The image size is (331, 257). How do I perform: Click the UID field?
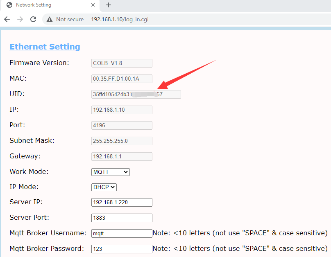[x=136, y=95]
